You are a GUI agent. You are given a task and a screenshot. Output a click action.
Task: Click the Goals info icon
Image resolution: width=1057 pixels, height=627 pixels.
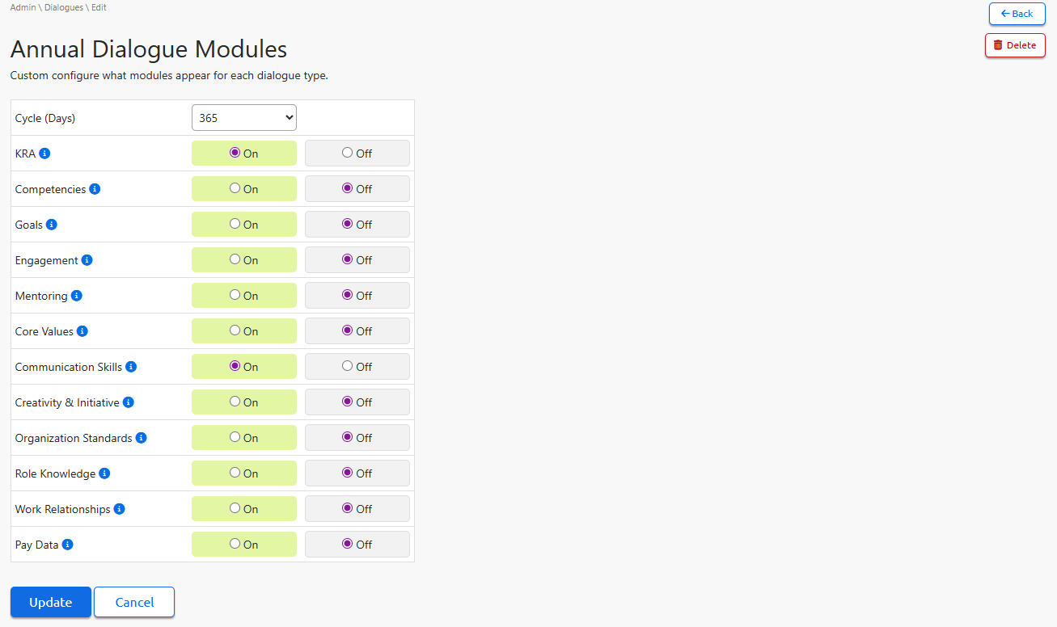pos(52,225)
